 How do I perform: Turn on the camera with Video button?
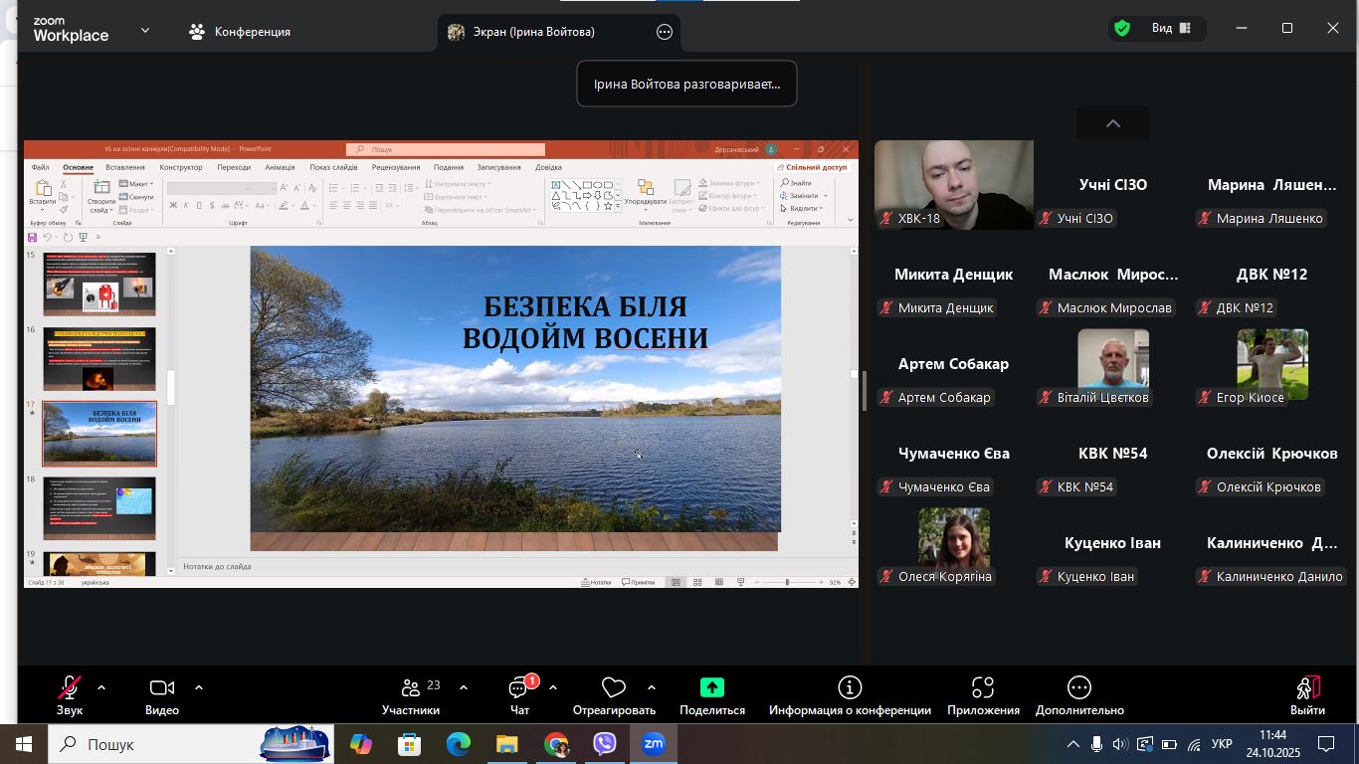pyautogui.click(x=161, y=688)
